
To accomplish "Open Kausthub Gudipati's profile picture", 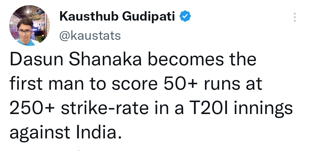I will [x=30, y=26].
